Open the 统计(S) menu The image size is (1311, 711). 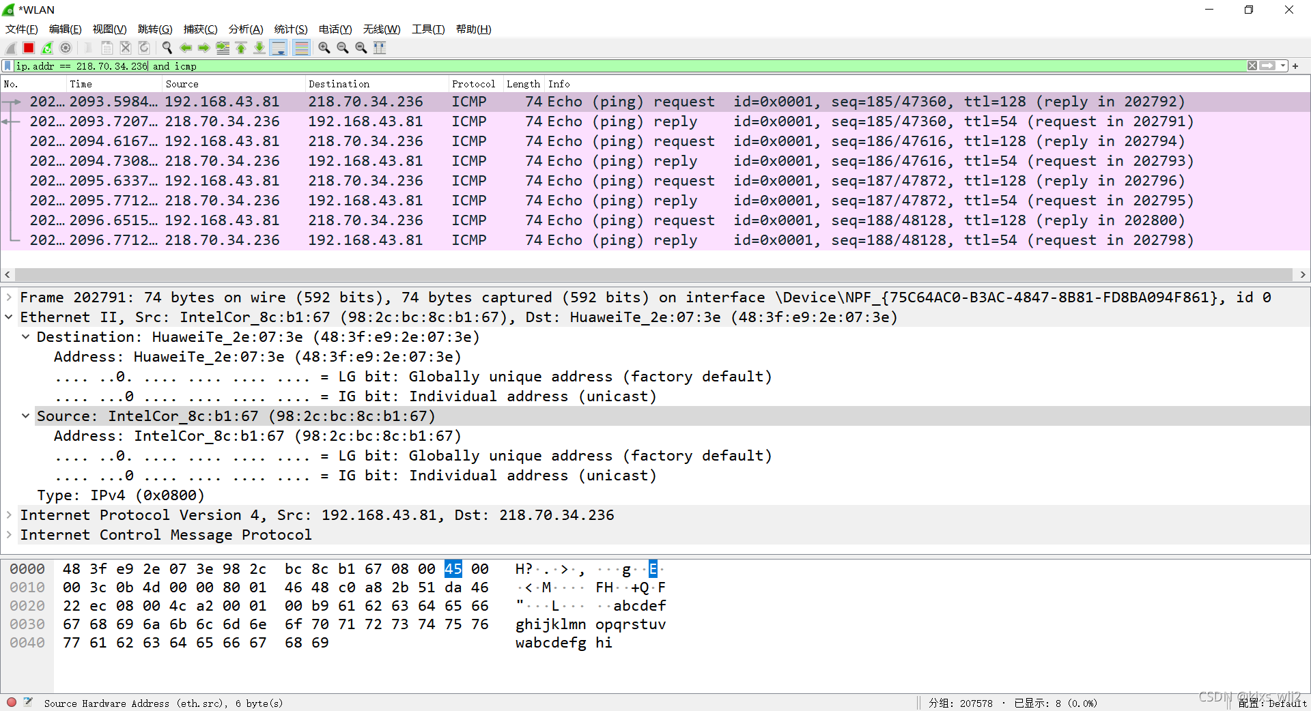tap(291, 29)
